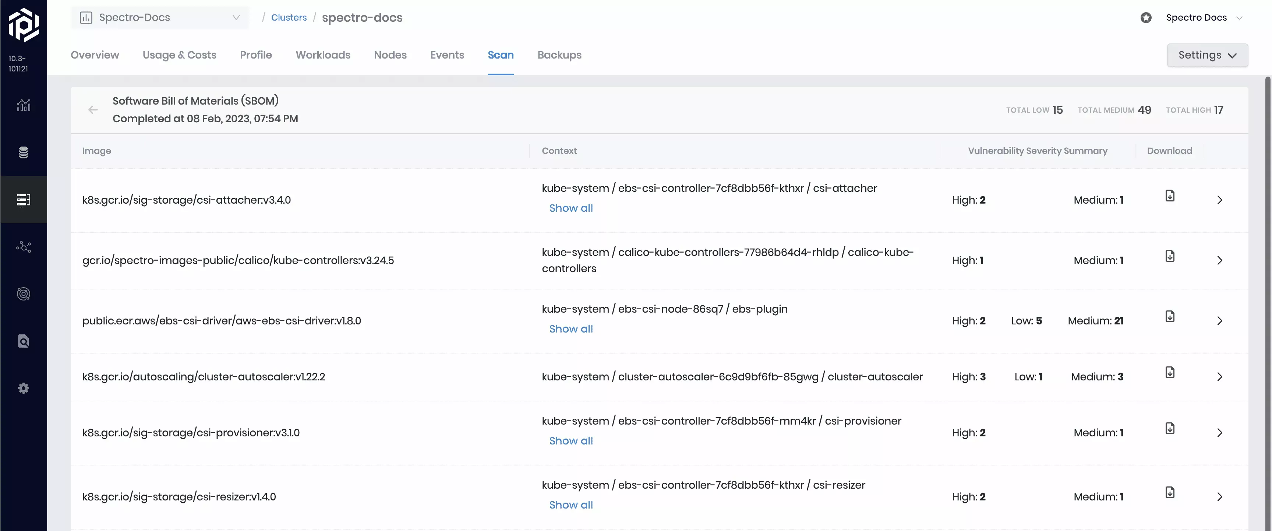
Task: Open the Dashboard from the sidebar
Action: tap(23, 105)
